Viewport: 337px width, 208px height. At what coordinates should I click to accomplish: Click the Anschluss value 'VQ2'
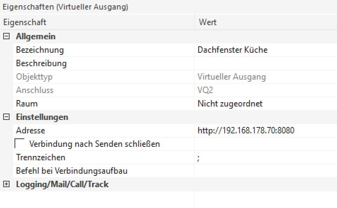(x=205, y=90)
